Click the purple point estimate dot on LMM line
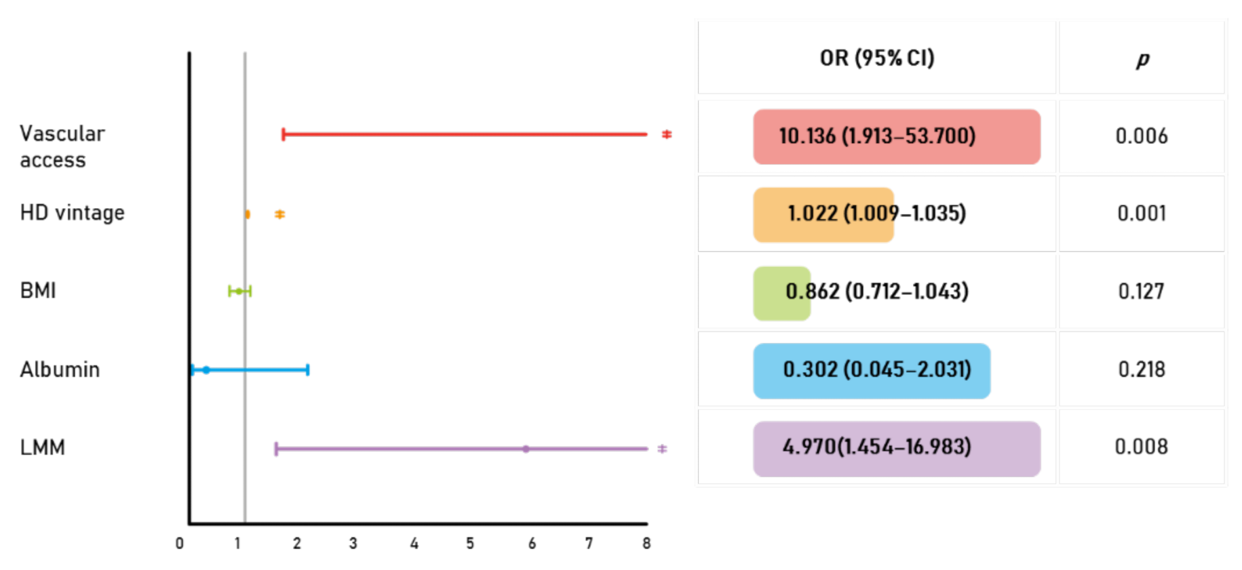 (x=526, y=449)
